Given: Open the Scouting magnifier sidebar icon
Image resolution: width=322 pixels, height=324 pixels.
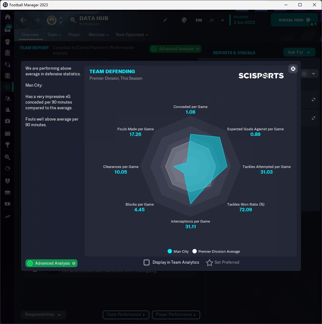Looking at the screenshot, I should (x=8, y=157).
